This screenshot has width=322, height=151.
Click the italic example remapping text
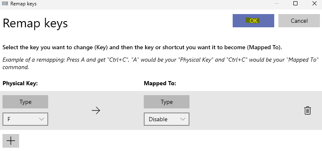click(x=160, y=63)
